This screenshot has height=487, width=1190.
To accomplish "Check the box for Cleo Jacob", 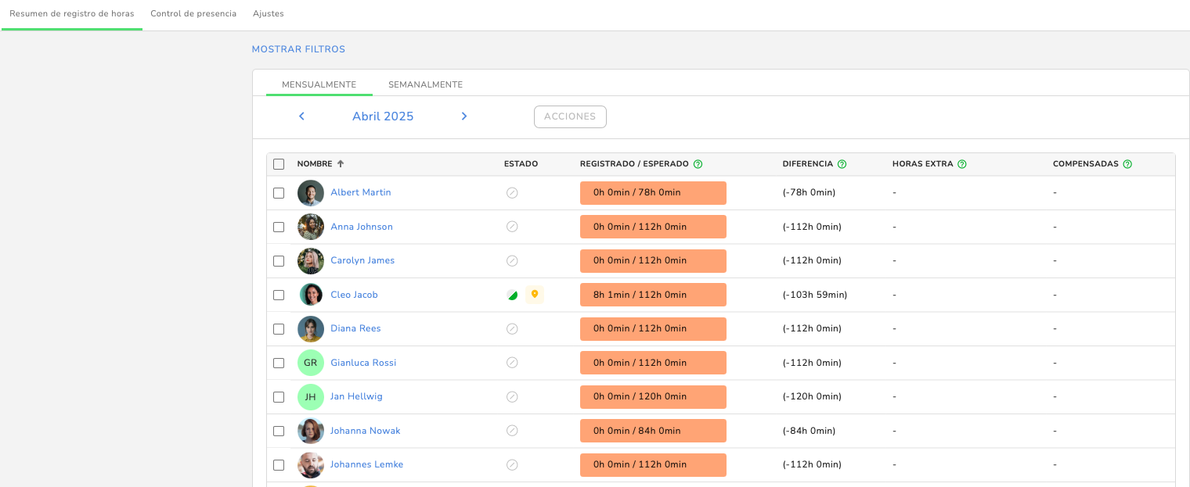I will click(279, 295).
